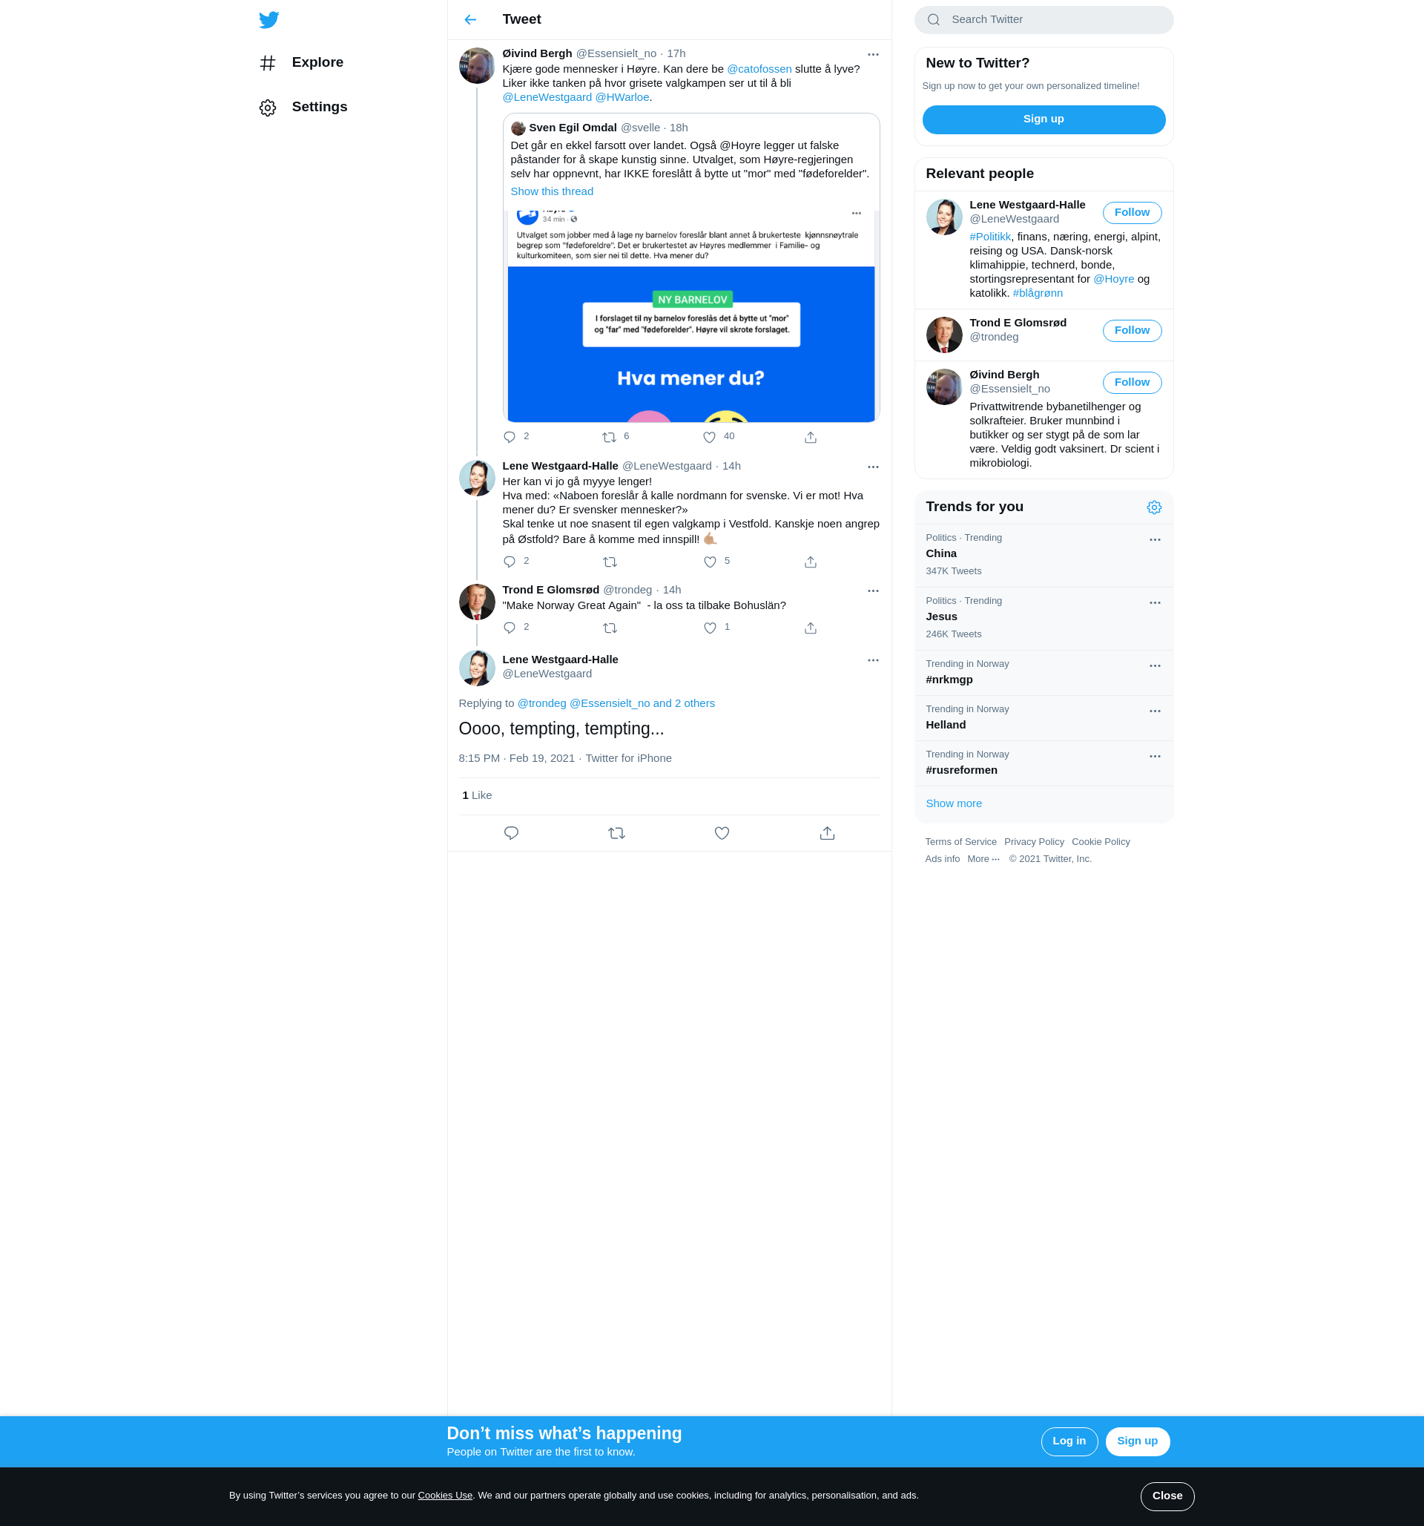Viewport: 1424px width, 1526px height.
Task: Retweet Trond E Glomsrød's tweet
Action: [x=610, y=628]
